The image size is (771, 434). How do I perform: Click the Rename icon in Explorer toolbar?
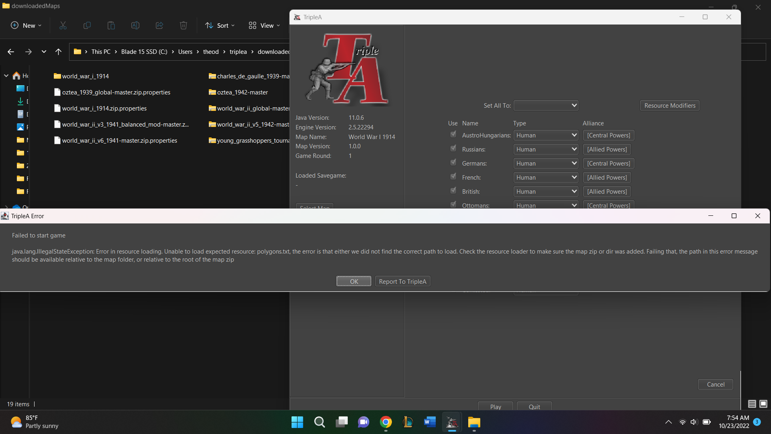[x=135, y=25]
